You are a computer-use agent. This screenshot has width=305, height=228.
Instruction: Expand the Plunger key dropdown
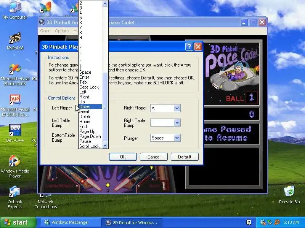(177, 138)
